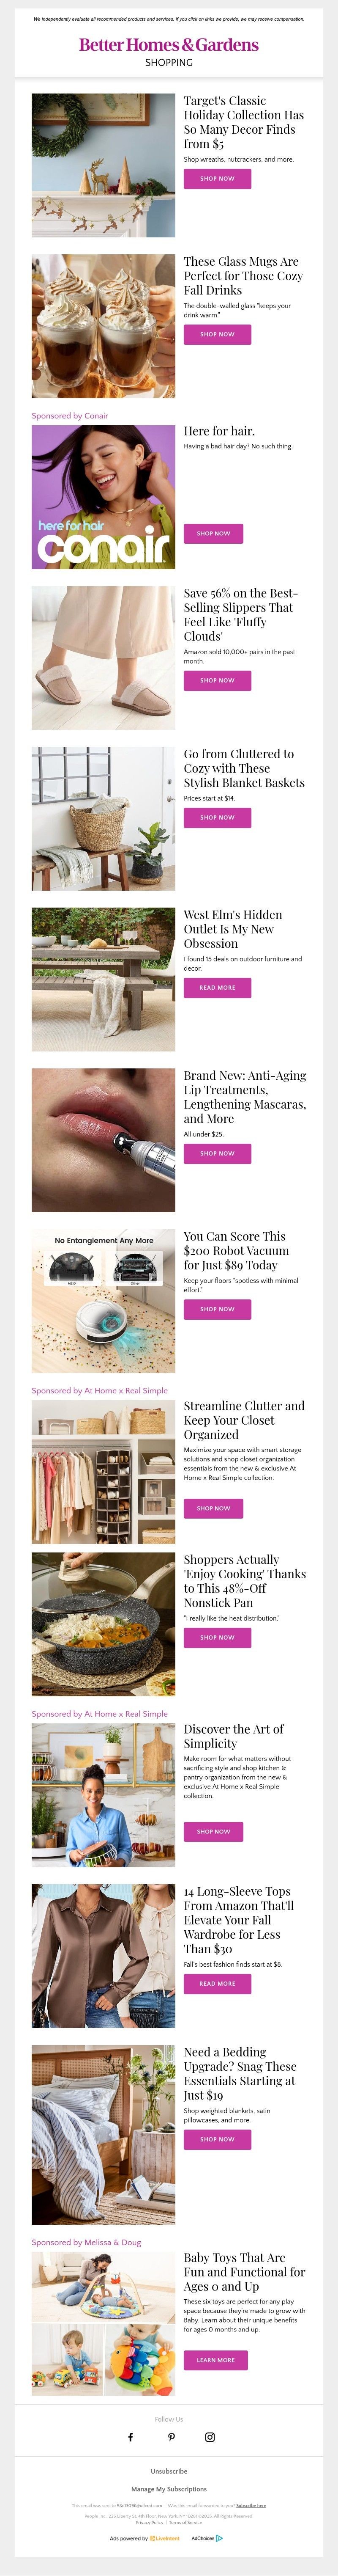Open the Unsubscribe link
This screenshot has height=2576, width=338.
click(x=169, y=2471)
